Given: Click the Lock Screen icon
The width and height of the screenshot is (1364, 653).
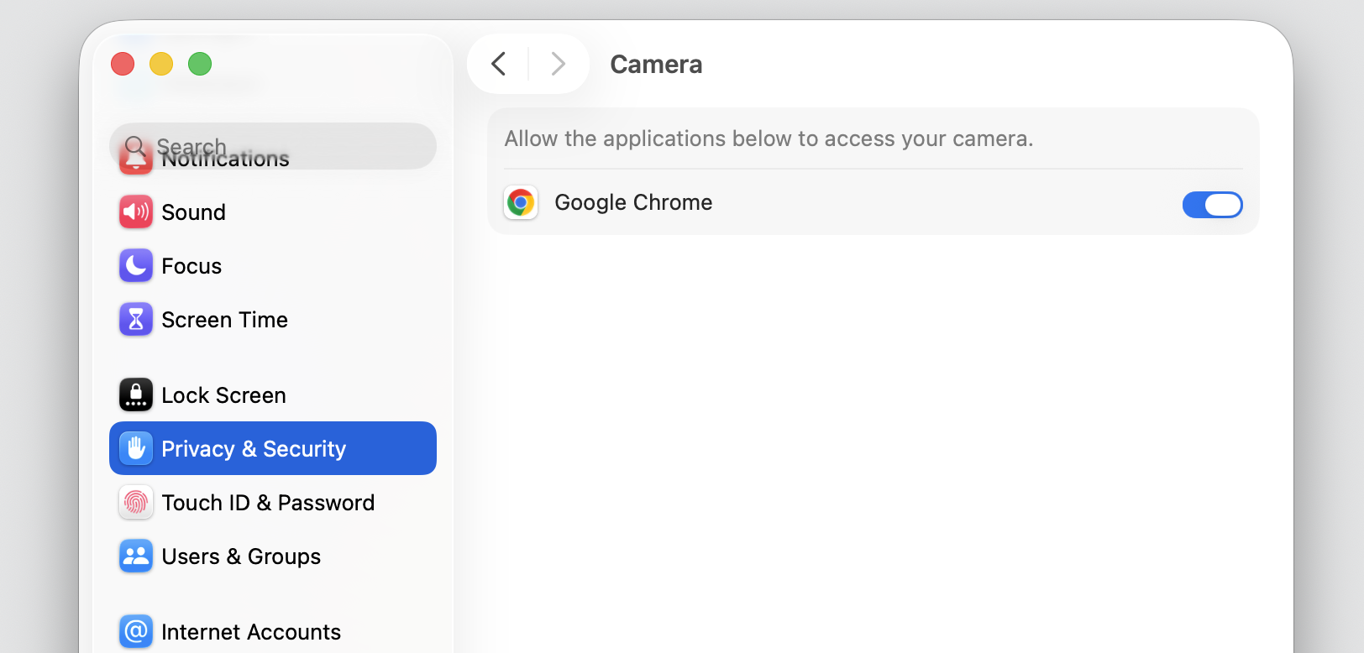Looking at the screenshot, I should tap(136, 395).
